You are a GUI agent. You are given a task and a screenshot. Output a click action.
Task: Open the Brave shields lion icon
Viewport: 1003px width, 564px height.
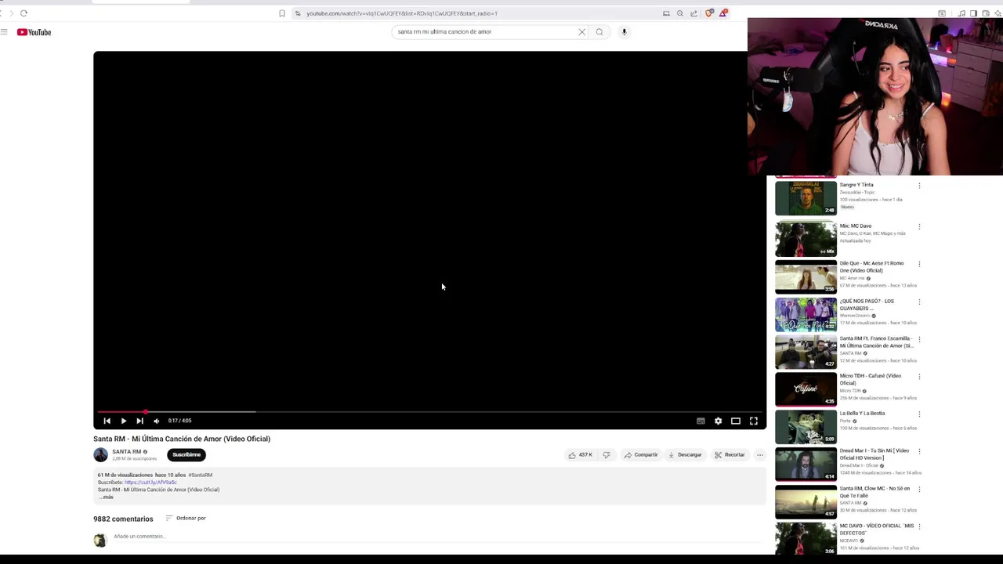click(x=709, y=13)
